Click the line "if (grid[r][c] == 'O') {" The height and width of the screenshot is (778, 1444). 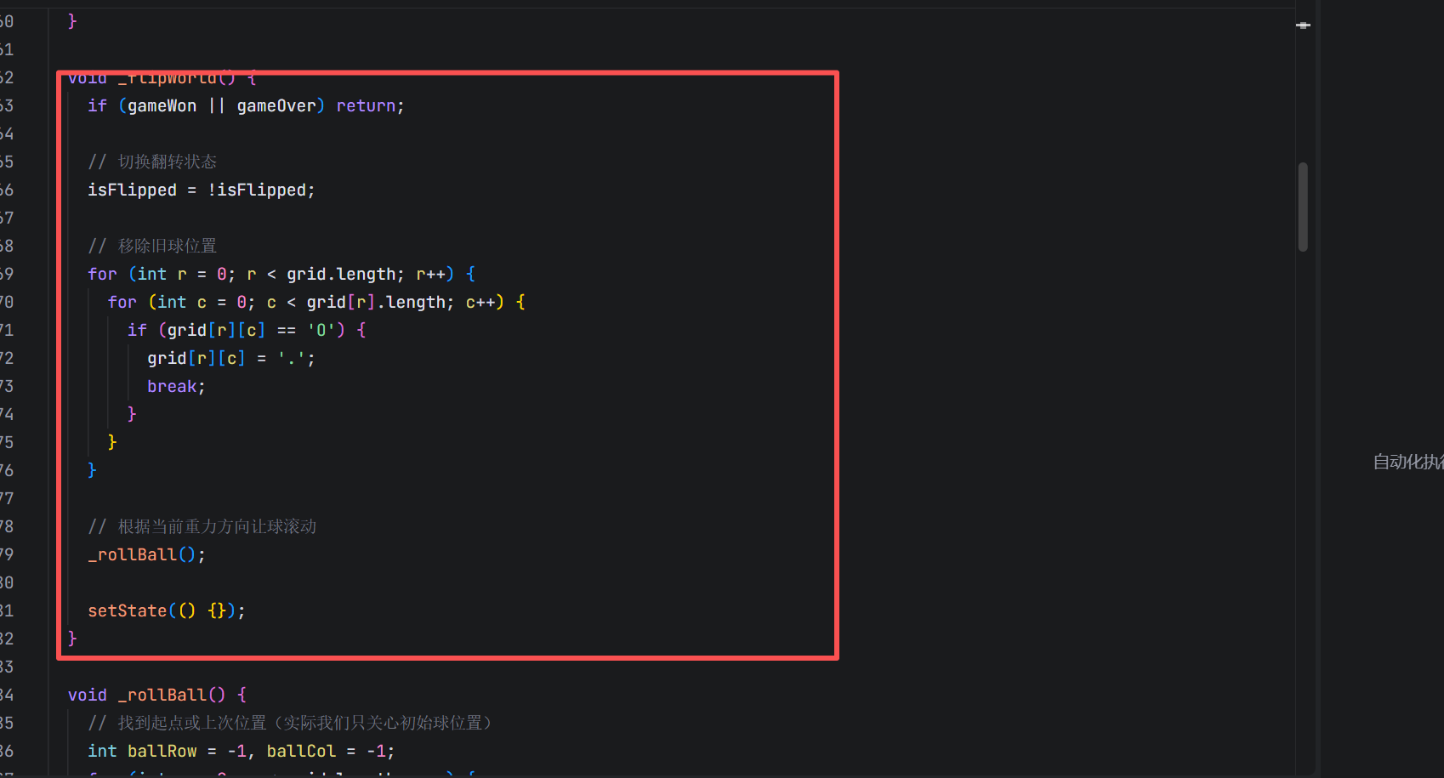tap(247, 330)
